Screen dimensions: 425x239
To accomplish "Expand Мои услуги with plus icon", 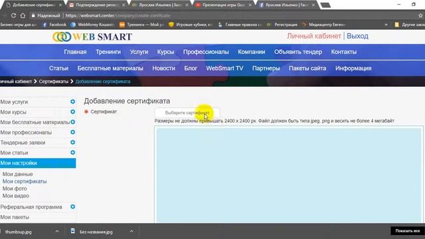I will pyautogui.click(x=72, y=102).
